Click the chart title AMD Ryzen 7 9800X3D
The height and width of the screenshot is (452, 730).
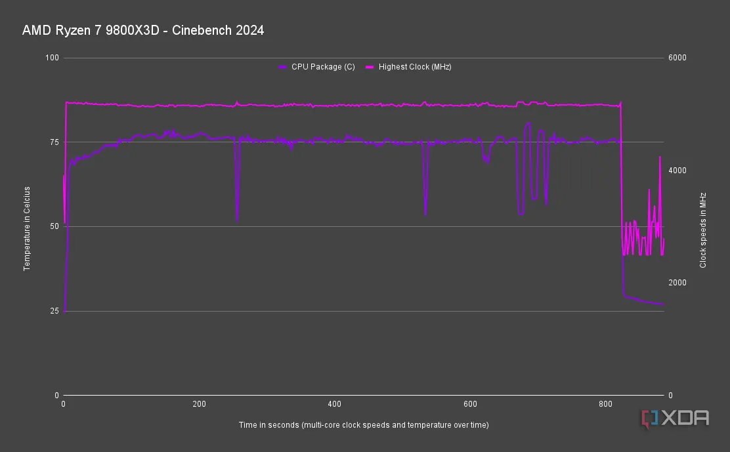click(143, 30)
